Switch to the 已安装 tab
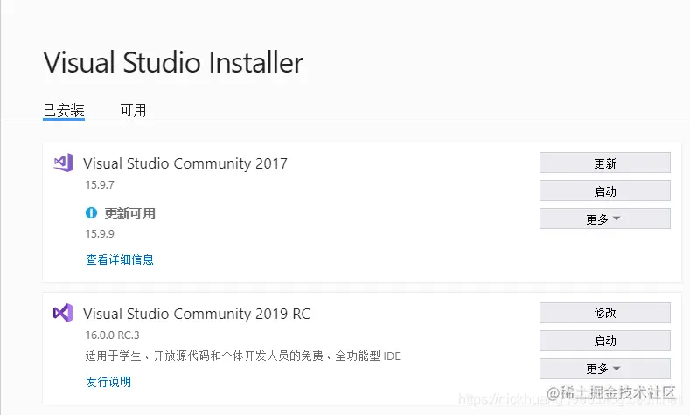 64,110
